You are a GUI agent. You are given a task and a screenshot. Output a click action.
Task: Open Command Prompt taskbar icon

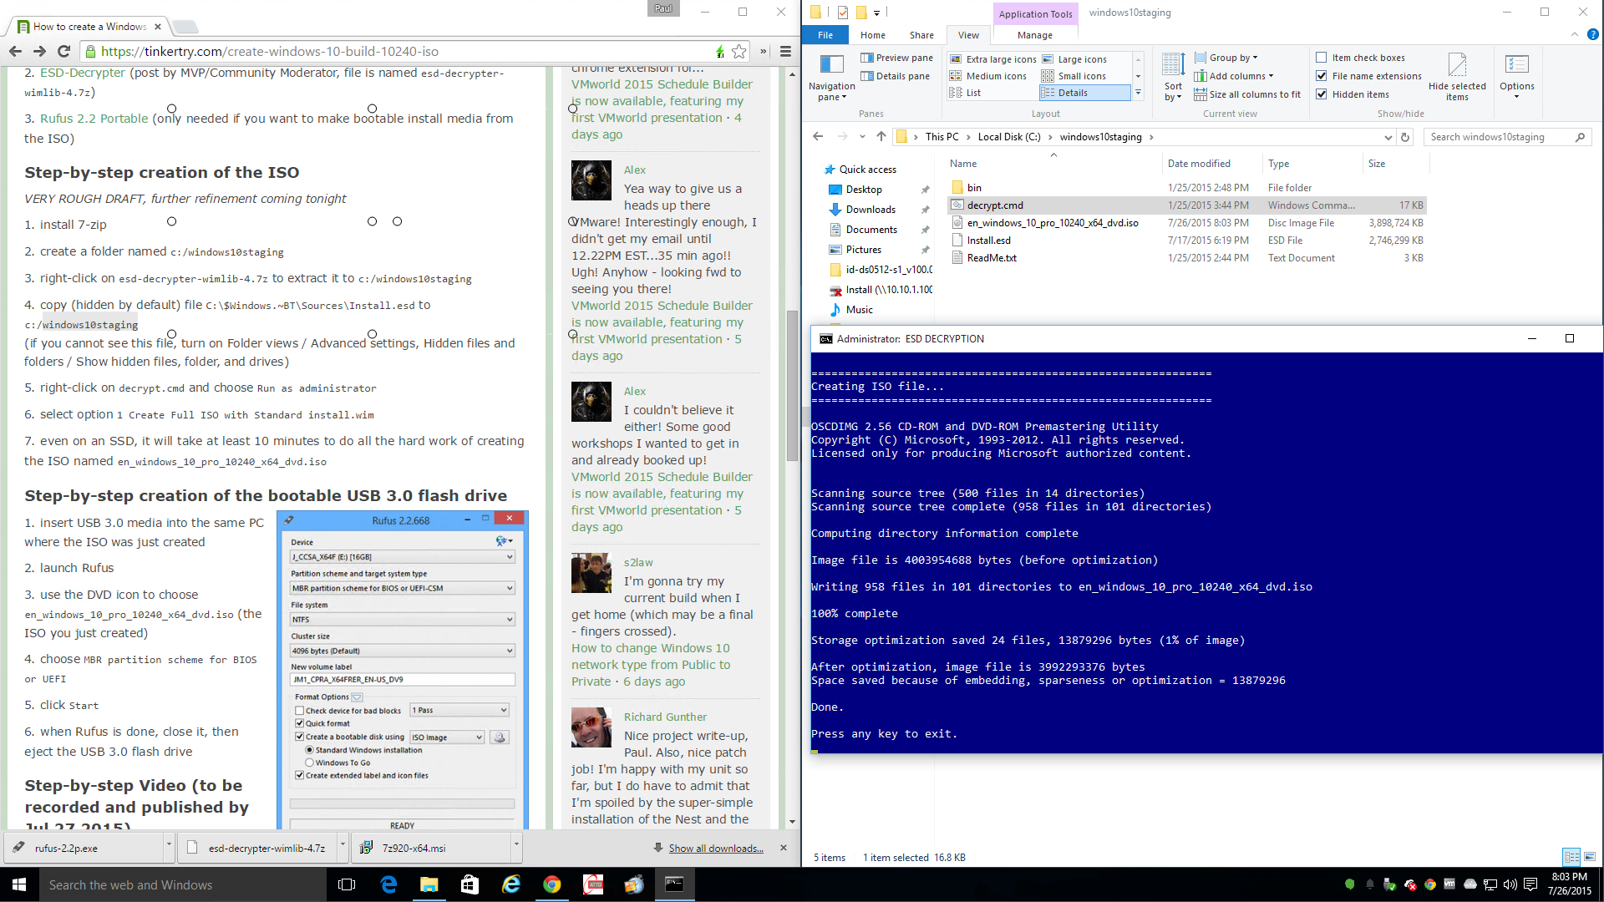click(x=674, y=884)
